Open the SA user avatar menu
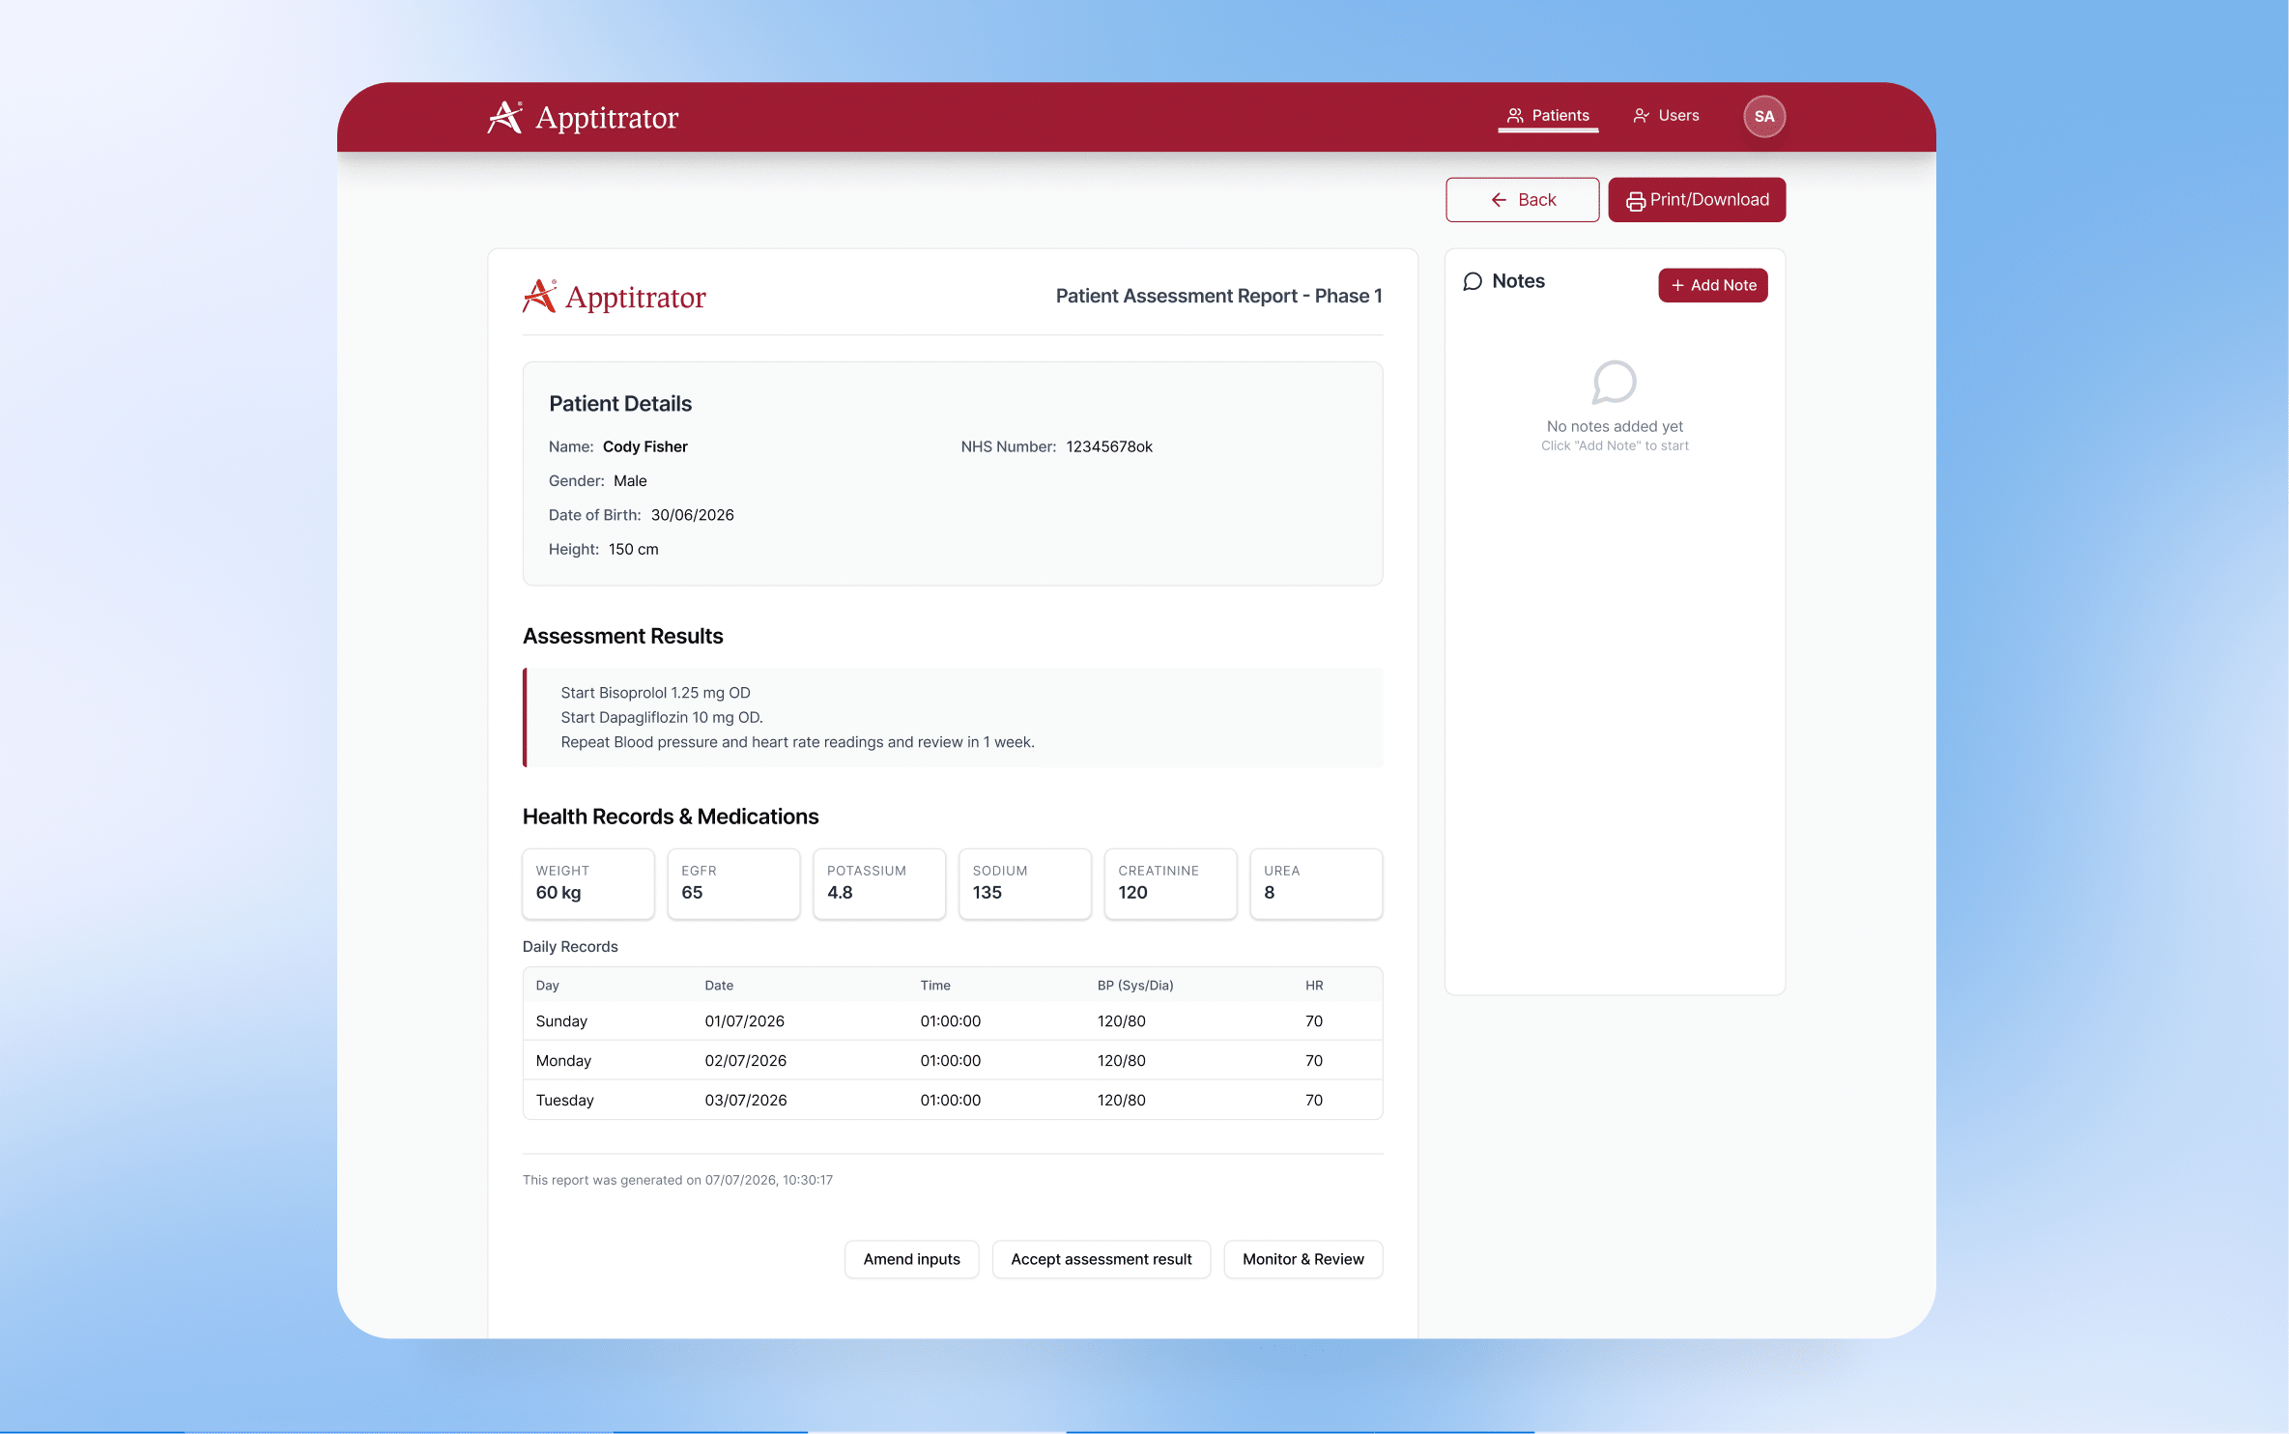Screen dimensions: 2289x1434 1763,116
